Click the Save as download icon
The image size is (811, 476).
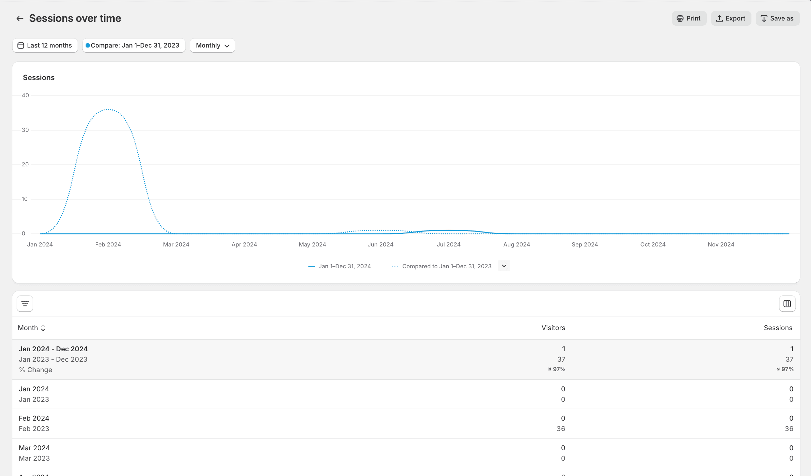point(764,19)
